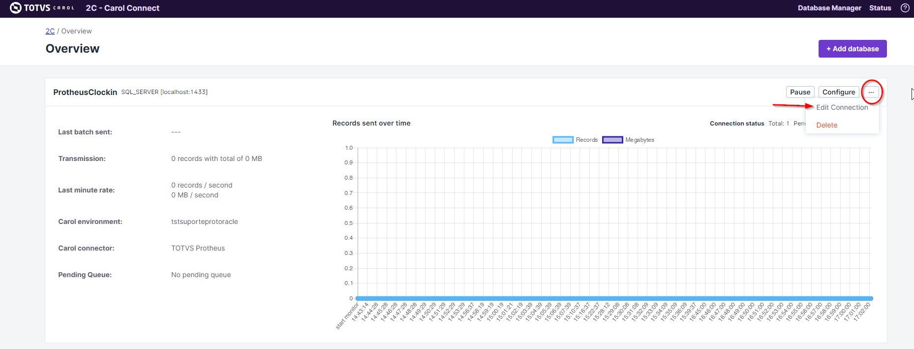Choose Edit Connection from the menu

842,107
